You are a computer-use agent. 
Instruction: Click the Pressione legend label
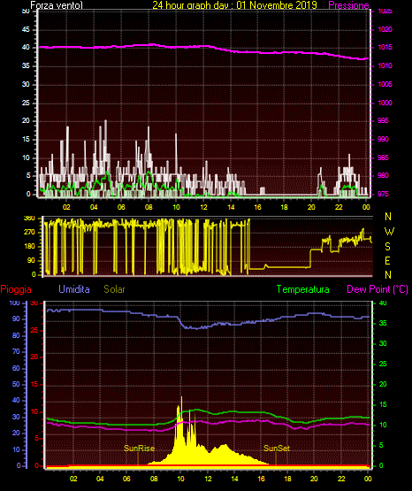pos(348,5)
